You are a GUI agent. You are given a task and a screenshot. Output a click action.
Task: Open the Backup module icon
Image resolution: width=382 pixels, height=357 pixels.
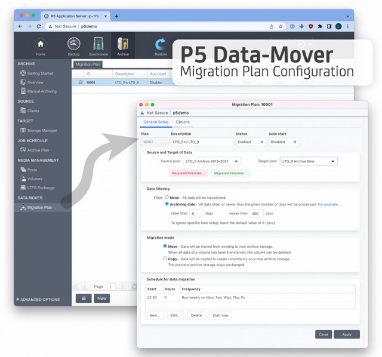pyautogui.click(x=74, y=47)
